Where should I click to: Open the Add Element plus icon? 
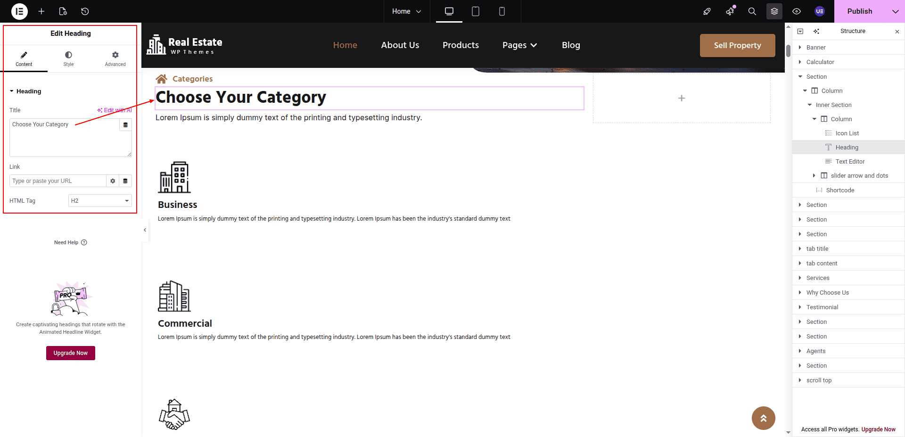pyautogui.click(x=41, y=11)
